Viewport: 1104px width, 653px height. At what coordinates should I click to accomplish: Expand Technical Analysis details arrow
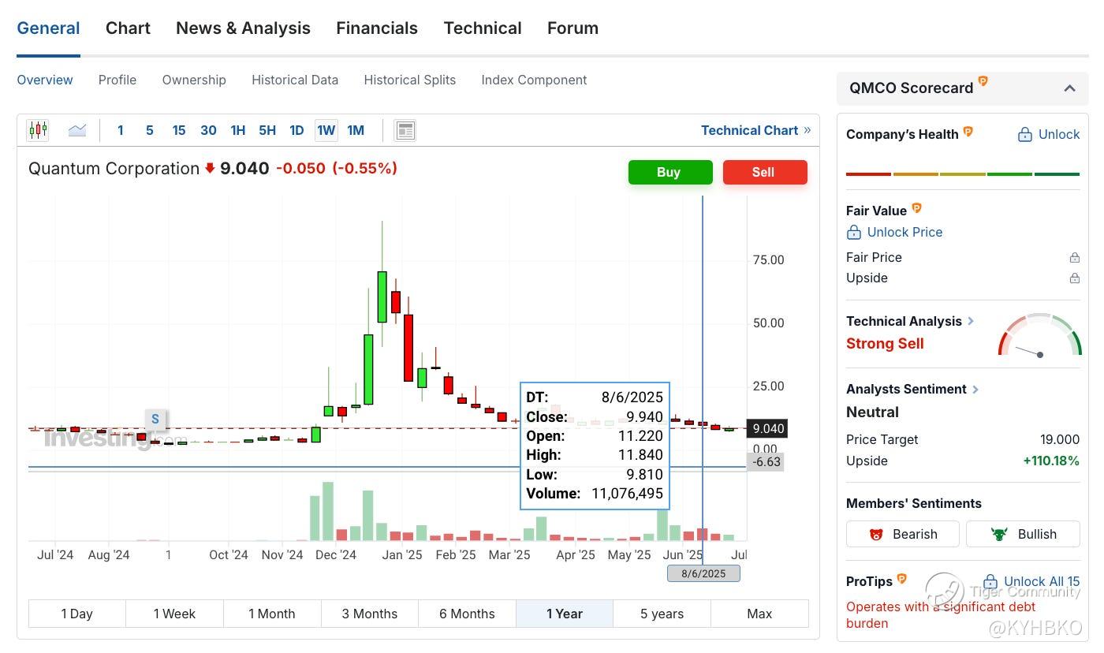point(971,321)
